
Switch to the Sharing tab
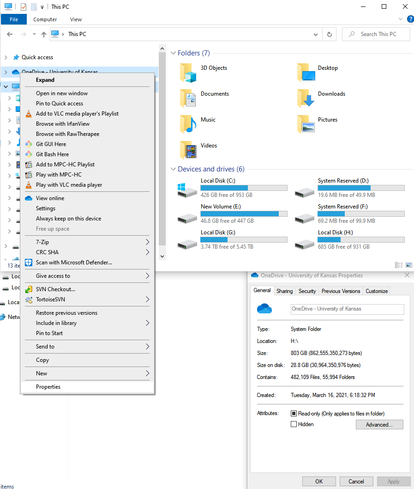pos(284,291)
